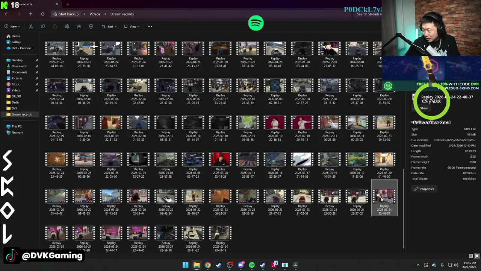Click the Delete trash icon

tap(91, 26)
